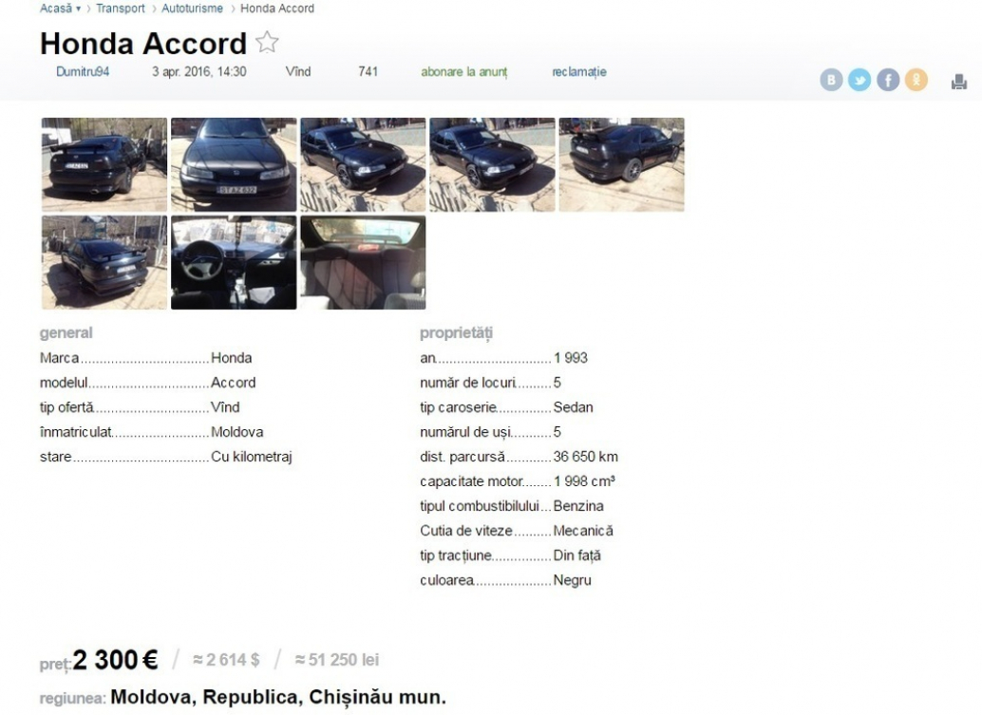
Task: Open seller profile Dumitru94
Action: (x=83, y=71)
